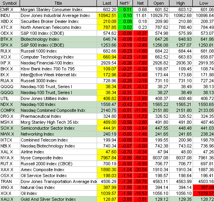Click the red 387.99 Low cell
The width and height of the screenshot is (214, 202).
pyautogui.click(x=203, y=187)
